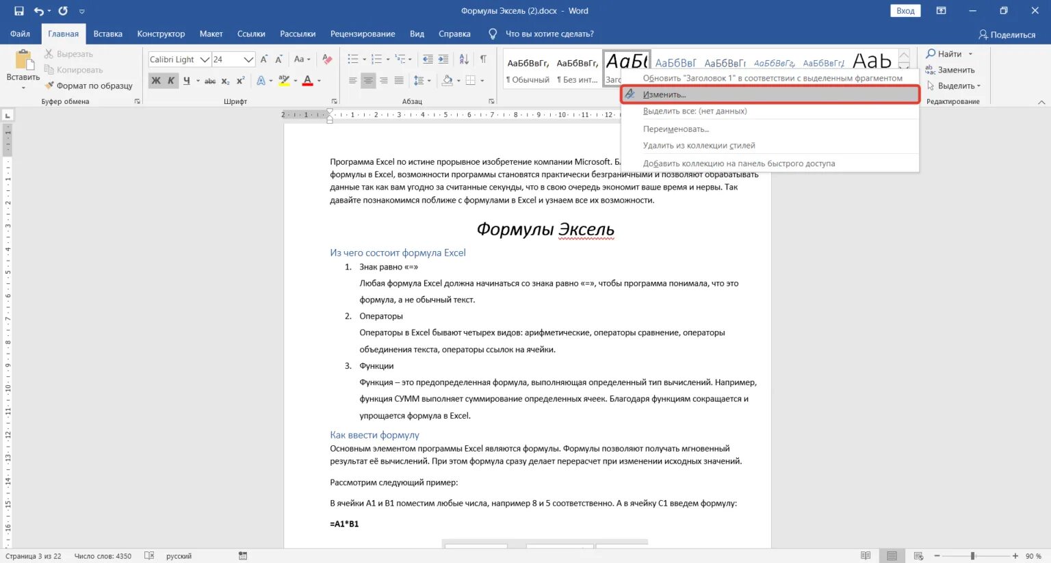
Task: Click the red font color (A) swatch
Action: point(307,81)
